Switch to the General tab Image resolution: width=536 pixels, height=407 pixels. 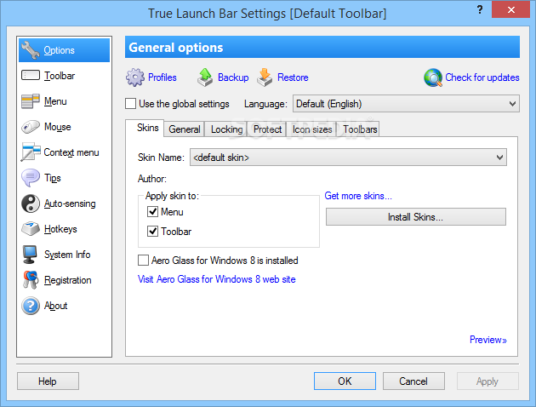pyautogui.click(x=185, y=129)
